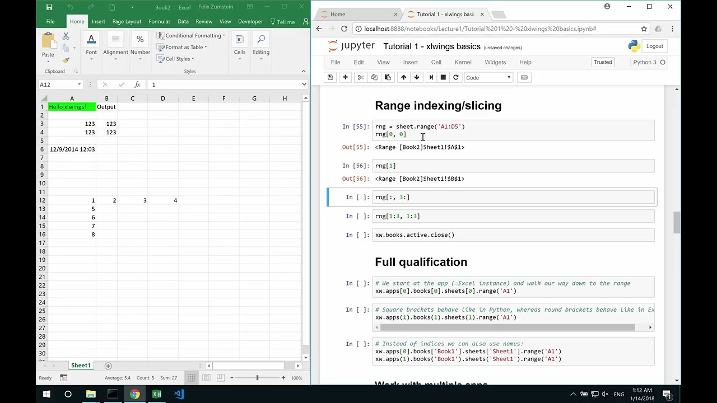The width and height of the screenshot is (717, 403).
Task: Open Format as Table gallery
Action: (182, 47)
